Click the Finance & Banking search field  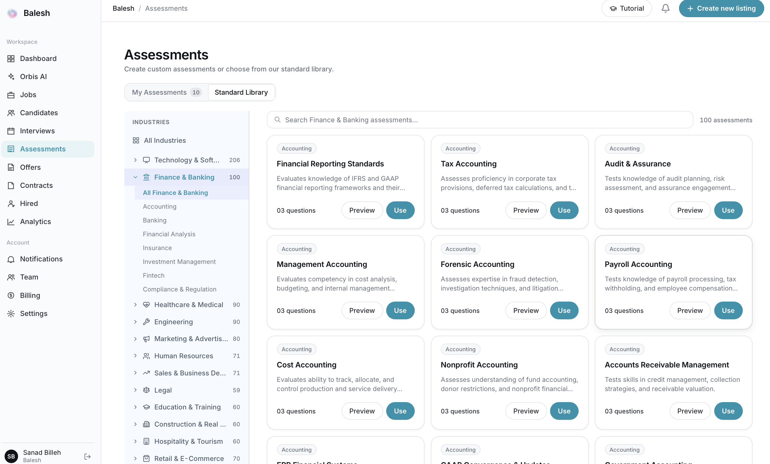click(x=480, y=120)
